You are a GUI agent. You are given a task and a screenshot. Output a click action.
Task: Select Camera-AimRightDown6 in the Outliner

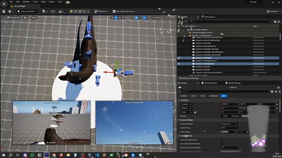(x=206, y=61)
